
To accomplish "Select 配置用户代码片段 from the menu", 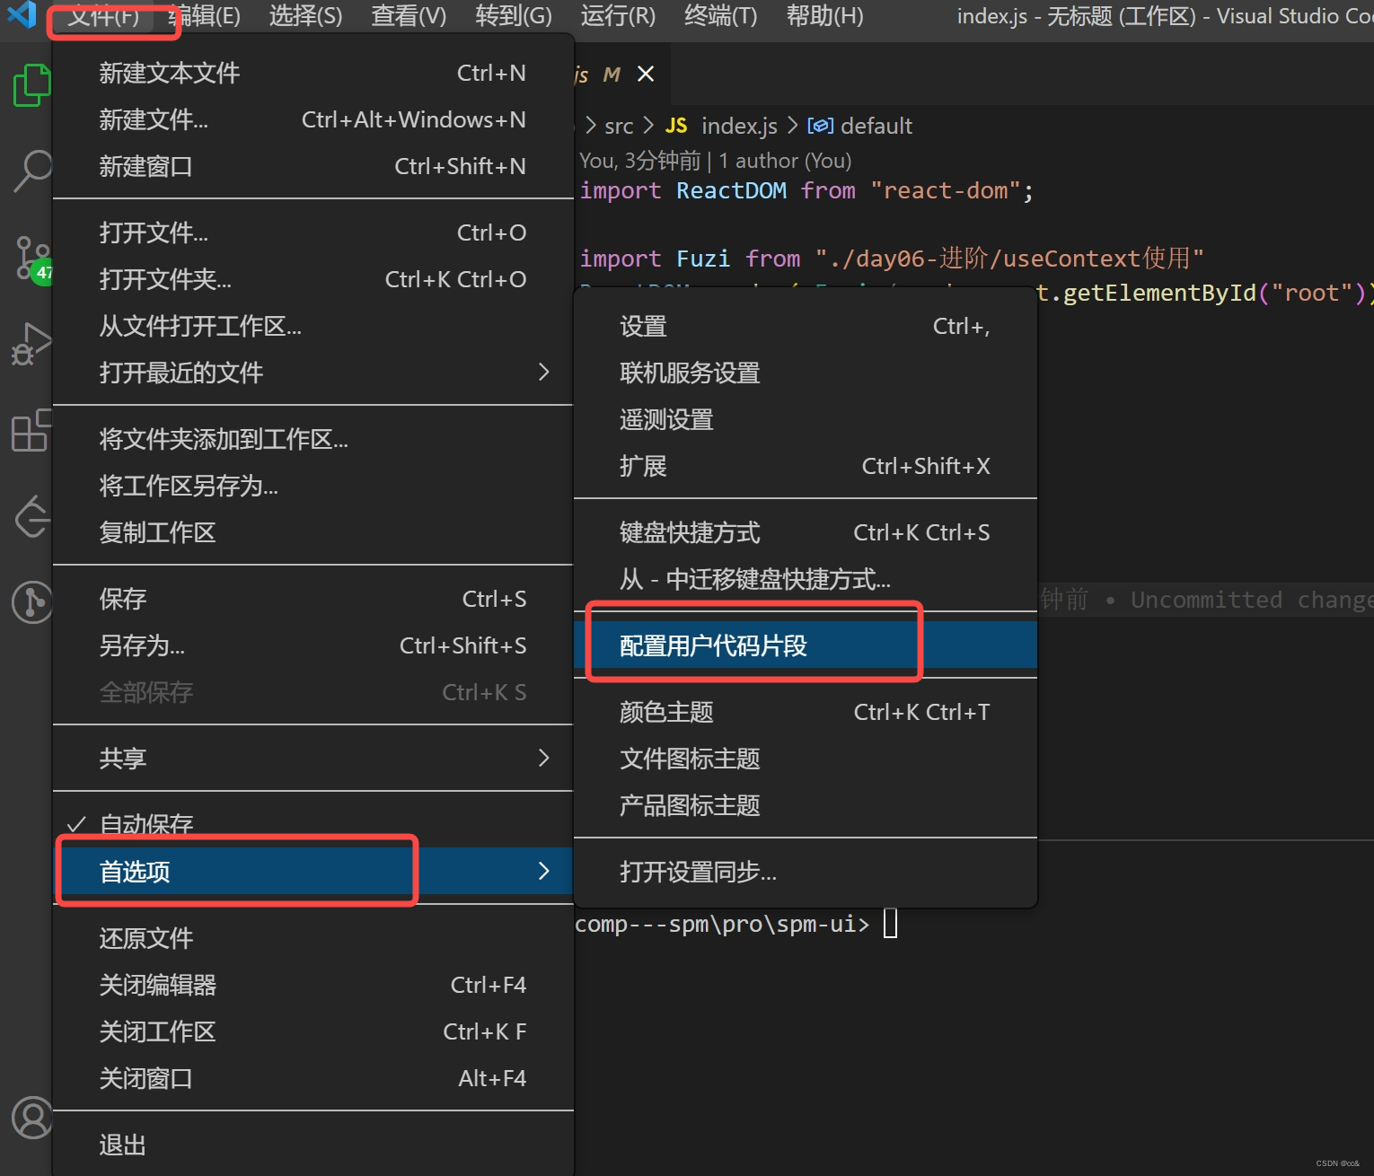I will click(712, 645).
